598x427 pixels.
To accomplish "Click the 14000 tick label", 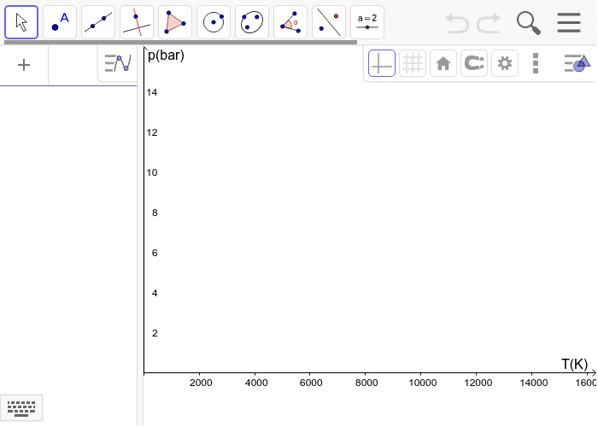I will pyautogui.click(x=534, y=383).
